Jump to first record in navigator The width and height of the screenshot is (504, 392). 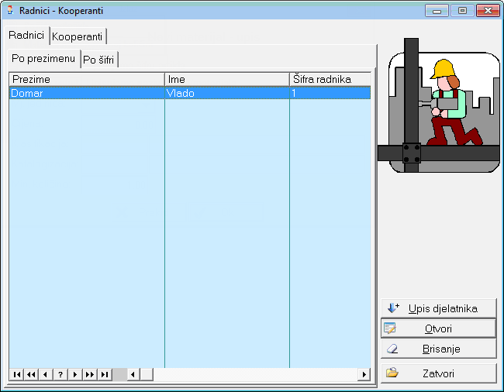coord(17,374)
